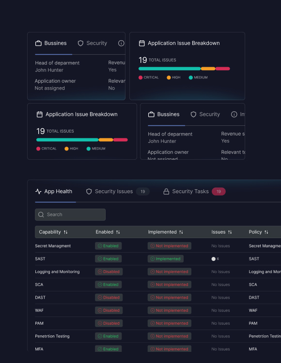Screen dimensions: 281x363
Task: Click the shield icon beside Security Issues
Action: 89,192
